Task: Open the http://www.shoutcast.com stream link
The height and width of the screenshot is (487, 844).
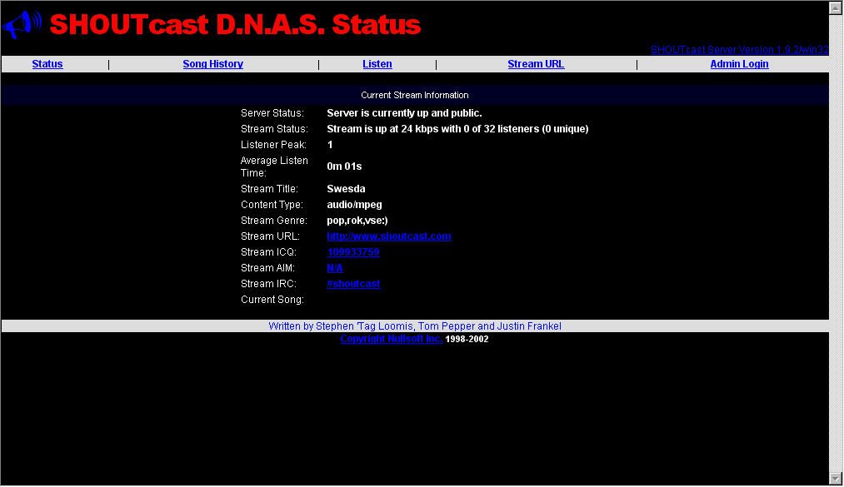Action: 389,236
